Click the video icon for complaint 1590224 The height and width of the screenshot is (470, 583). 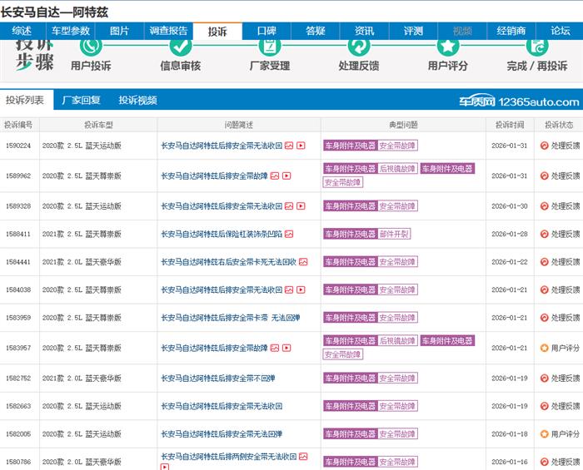(301, 146)
